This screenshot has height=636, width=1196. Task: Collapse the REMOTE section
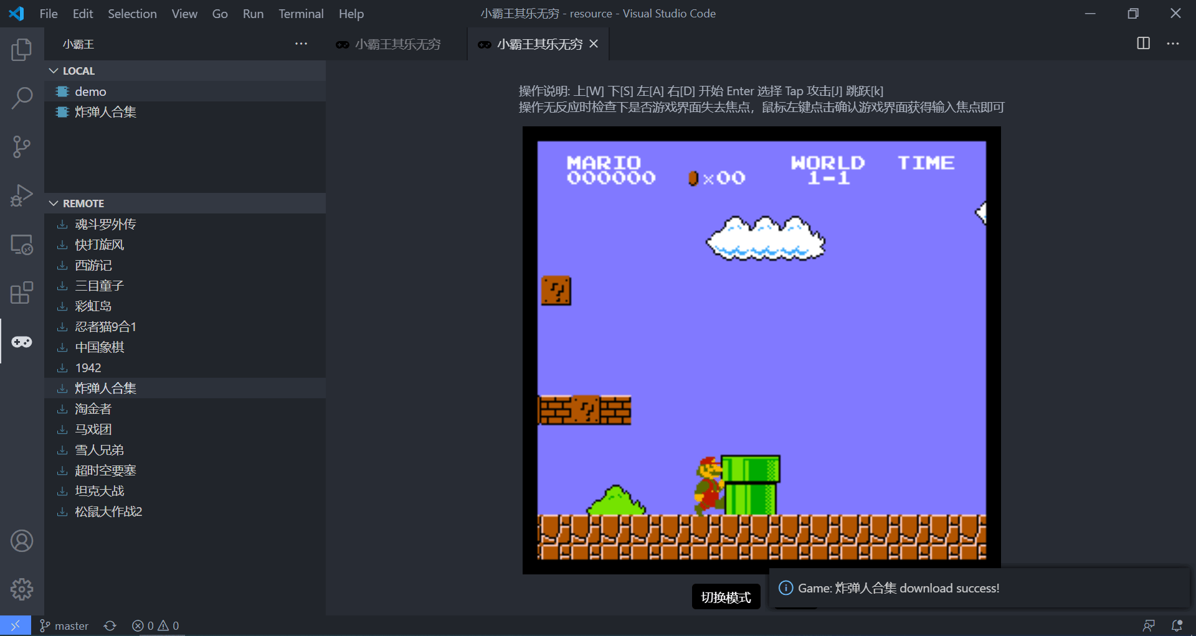(x=185, y=203)
